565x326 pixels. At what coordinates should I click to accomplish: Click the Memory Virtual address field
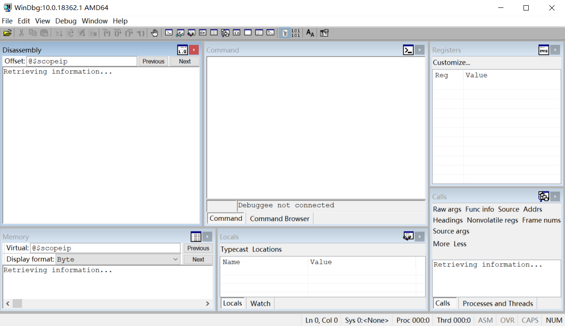point(105,248)
